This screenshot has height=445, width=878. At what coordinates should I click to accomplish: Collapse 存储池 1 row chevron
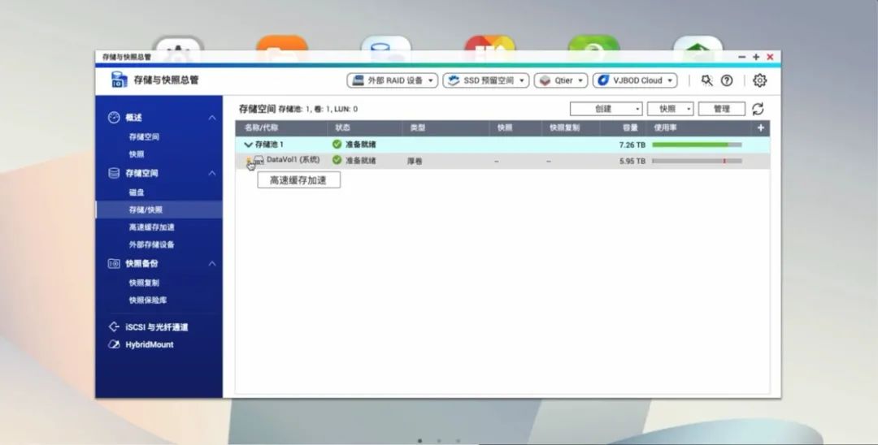click(x=248, y=145)
